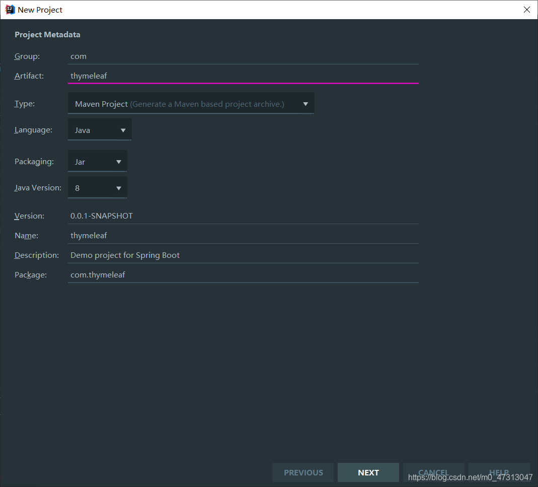
Task: Click the IntelliJ IDEA icon in title bar
Action: (x=10, y=10)
